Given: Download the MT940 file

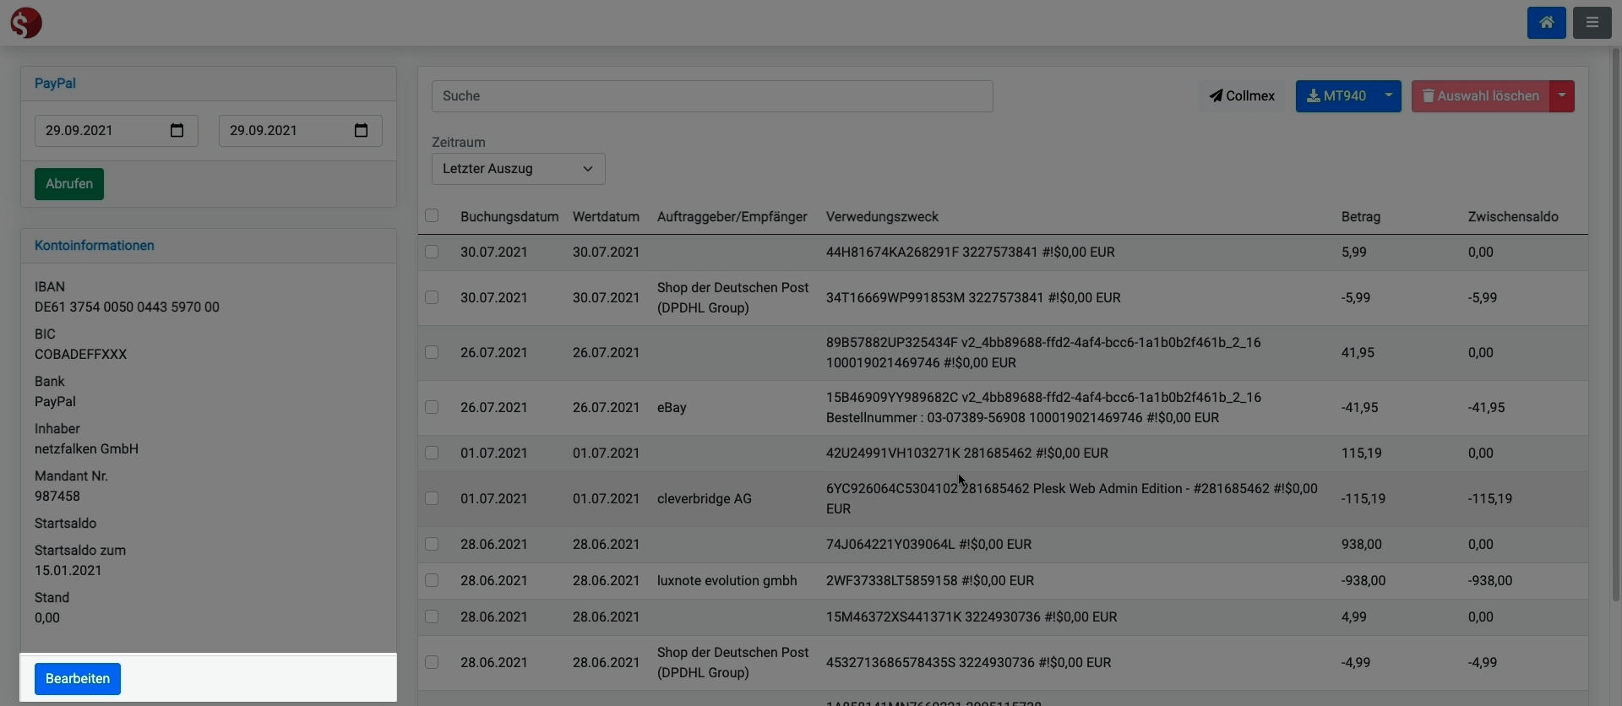Looking at the screenshot, I should click(x=1336, y=96).
